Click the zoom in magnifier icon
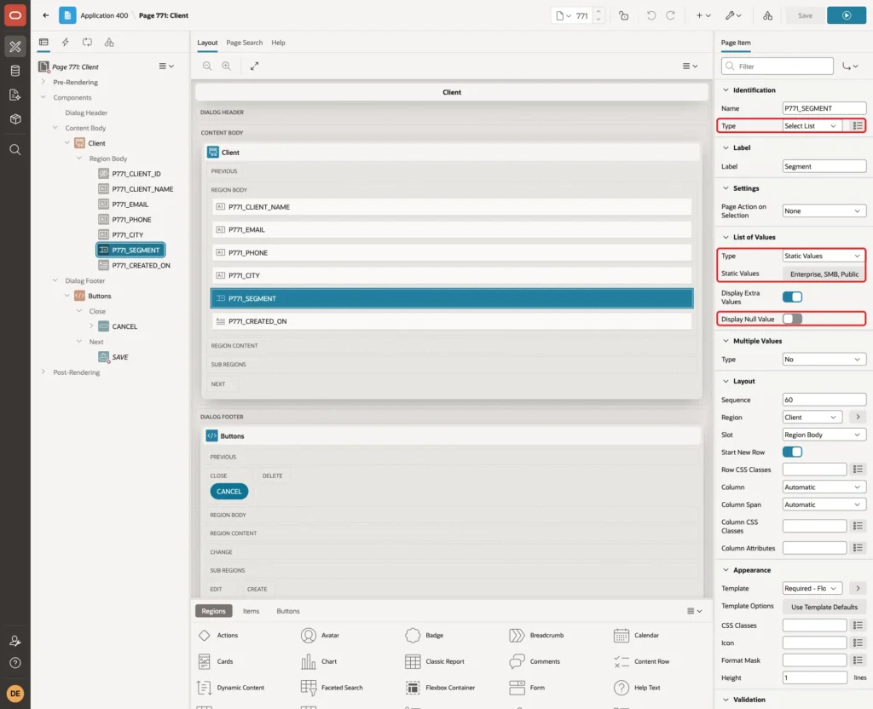 click(x=227, y=66)
